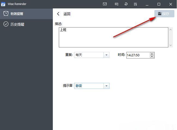
Task: Open the mail envelope icon in title bar
Action: tap(105, 4)
